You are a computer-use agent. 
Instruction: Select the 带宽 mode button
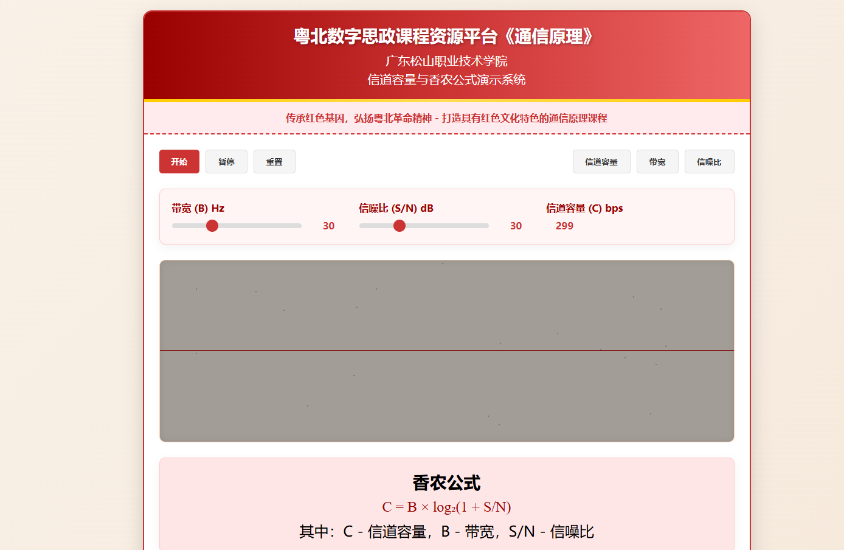[x=657, y=162]
